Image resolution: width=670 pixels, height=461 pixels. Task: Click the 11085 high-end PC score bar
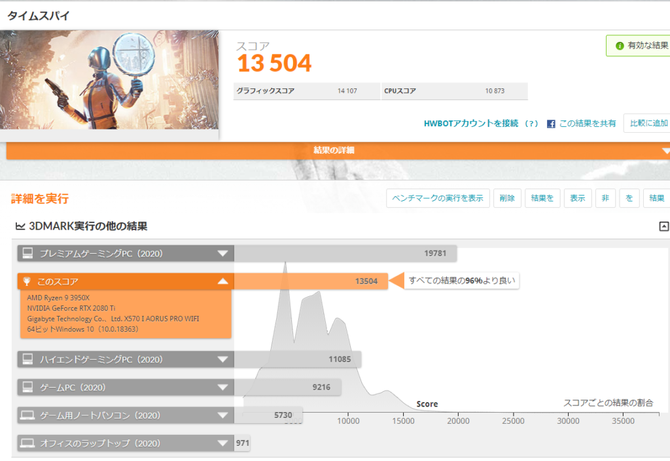click(298, 360)
